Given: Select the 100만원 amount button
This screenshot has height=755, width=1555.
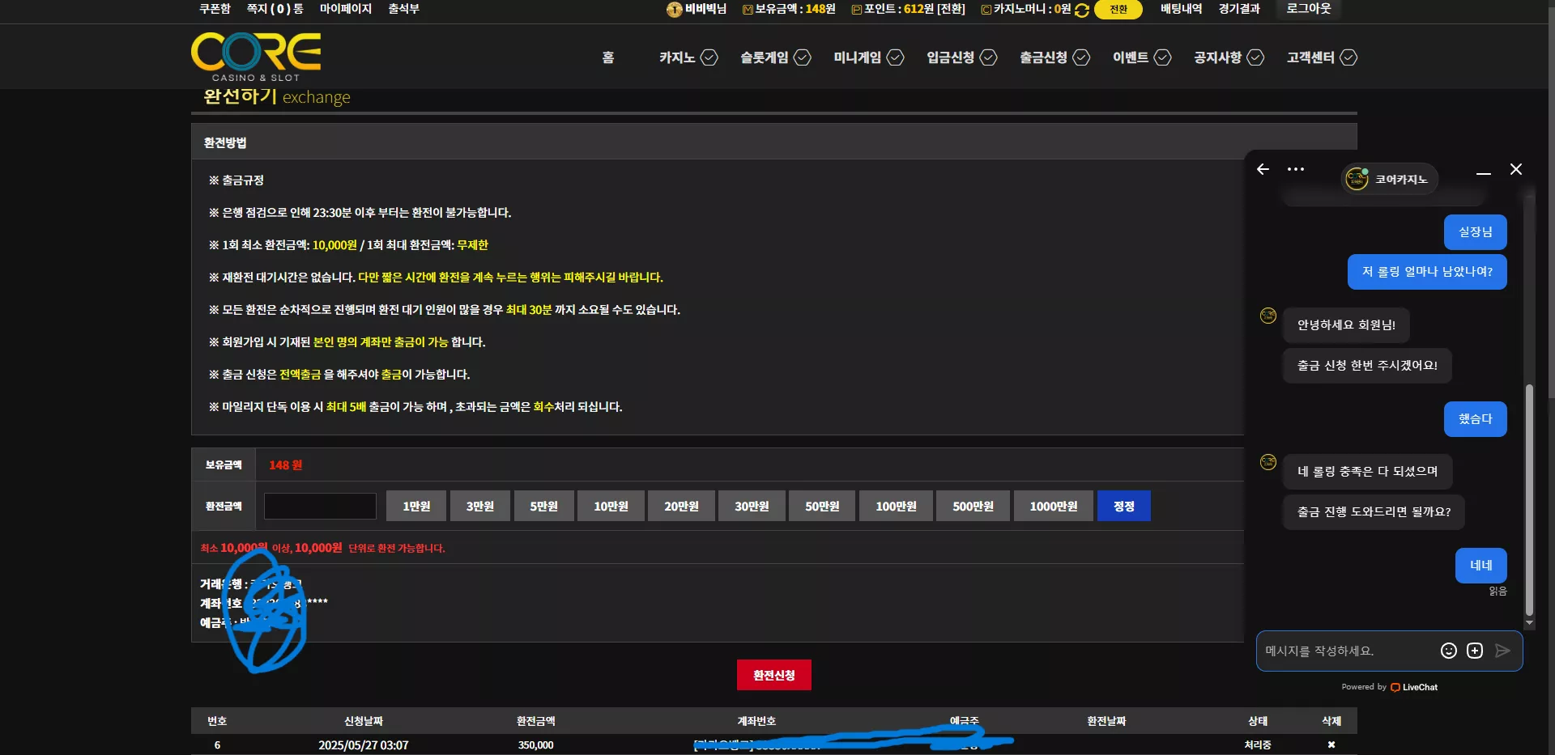Looking at the screenshot, I should (896, 506).
